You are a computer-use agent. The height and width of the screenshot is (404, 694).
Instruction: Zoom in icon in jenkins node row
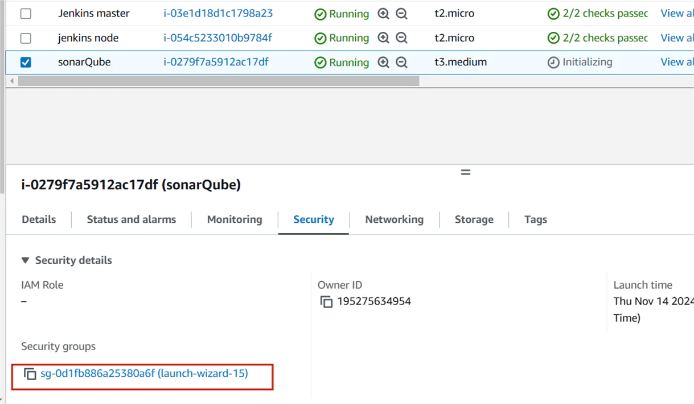coord(383,38)
